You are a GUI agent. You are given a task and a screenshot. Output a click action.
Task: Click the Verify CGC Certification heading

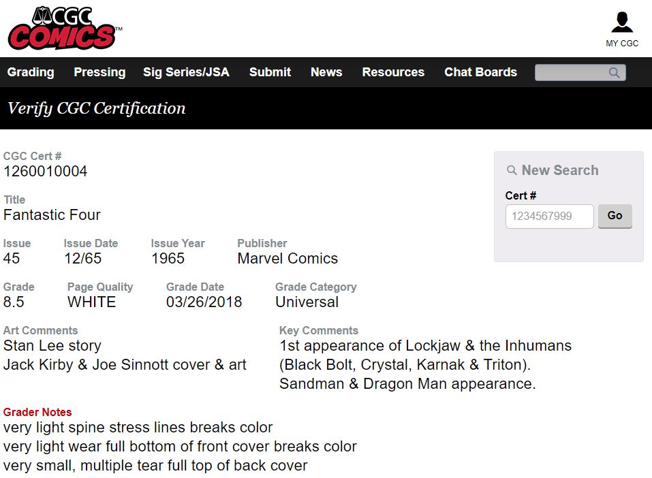(x=97, y=108)
